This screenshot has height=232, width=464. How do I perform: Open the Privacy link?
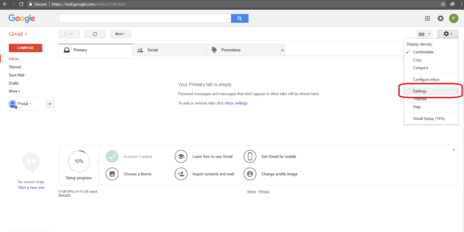[x=264, y=191]
